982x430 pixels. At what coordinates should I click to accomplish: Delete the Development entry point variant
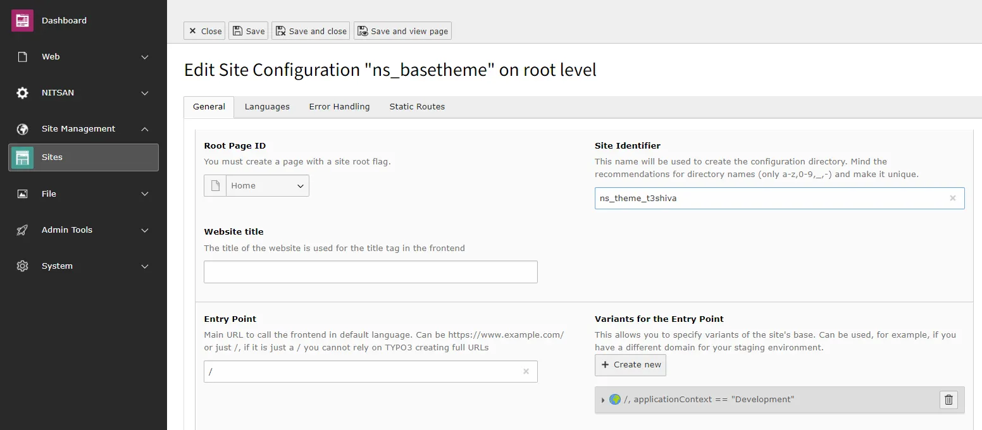tap(948, 400)
